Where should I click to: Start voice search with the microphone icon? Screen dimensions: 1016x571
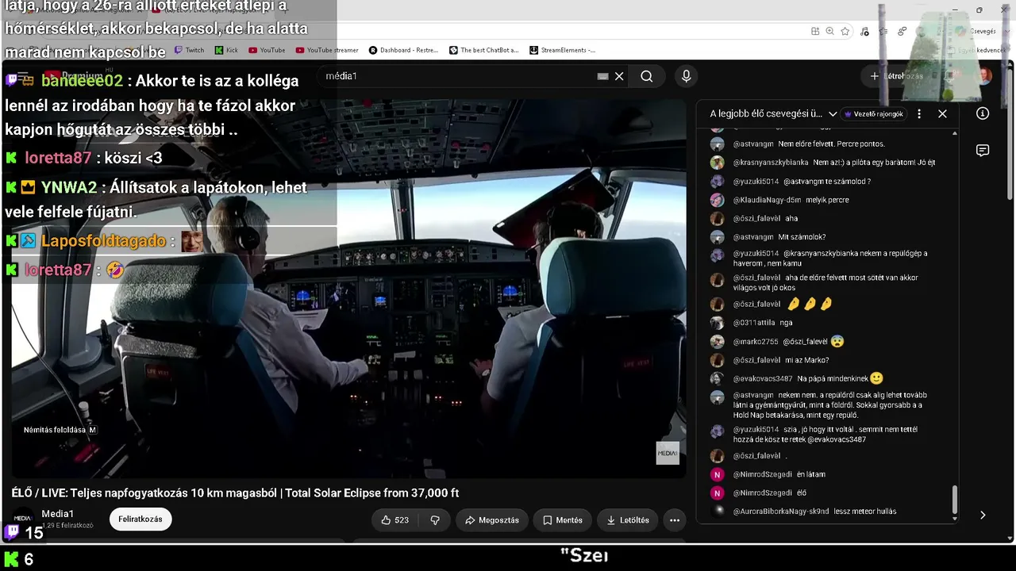point(687,76)
